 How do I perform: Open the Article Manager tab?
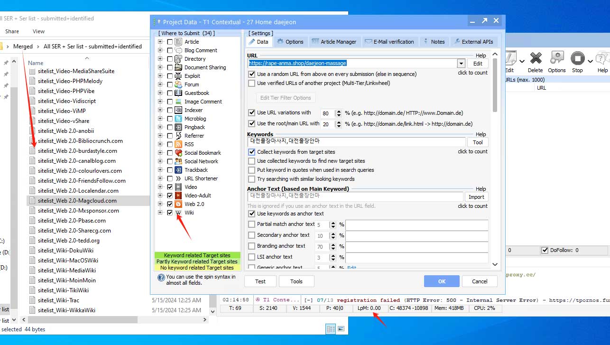coord(334,42)
